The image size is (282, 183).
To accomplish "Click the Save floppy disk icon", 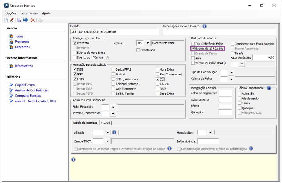I will click(x=19, y=20).
